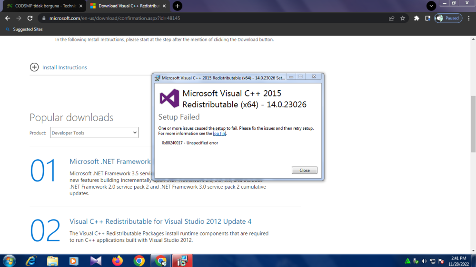
Task: Minimize the Visual C++ setup dialog
Action: tap(291, 77)
